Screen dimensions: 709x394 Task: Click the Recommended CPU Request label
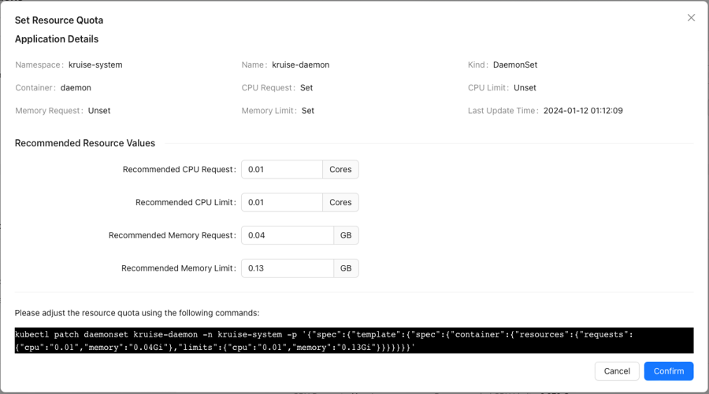180,169
